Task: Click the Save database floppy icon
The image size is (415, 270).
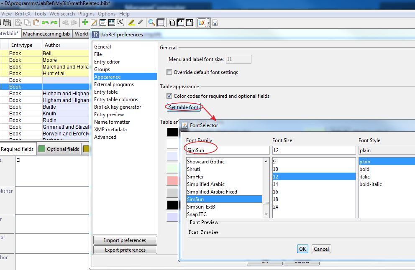Action: coord(8,23)
